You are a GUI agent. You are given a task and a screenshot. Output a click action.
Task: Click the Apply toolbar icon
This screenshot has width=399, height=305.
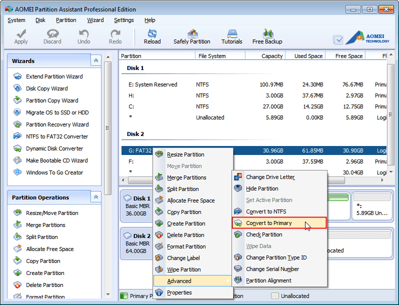(21, 37)
